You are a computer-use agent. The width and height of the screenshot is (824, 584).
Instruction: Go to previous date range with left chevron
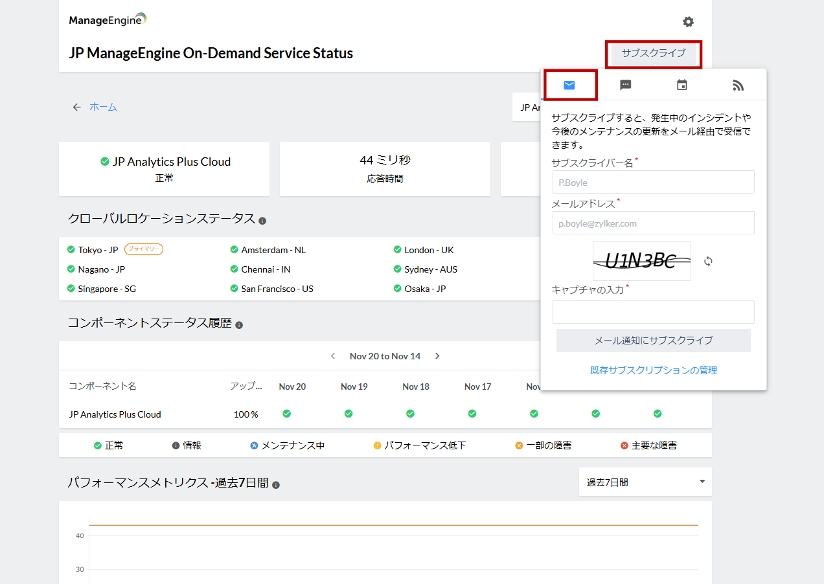point(333,356)
